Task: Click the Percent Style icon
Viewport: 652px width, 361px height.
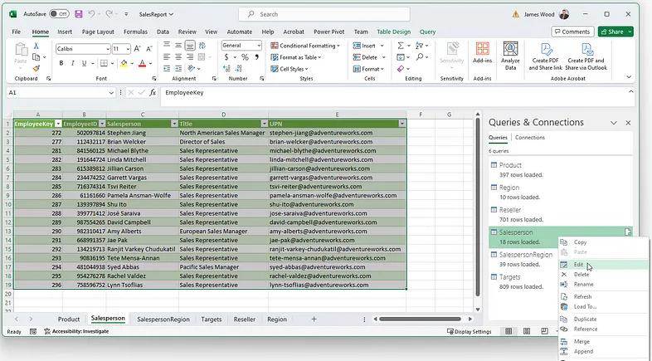Action: 245,57
